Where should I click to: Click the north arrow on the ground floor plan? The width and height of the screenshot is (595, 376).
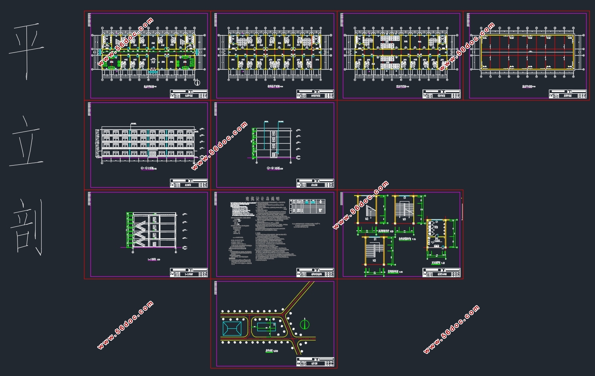pos(197,83)
